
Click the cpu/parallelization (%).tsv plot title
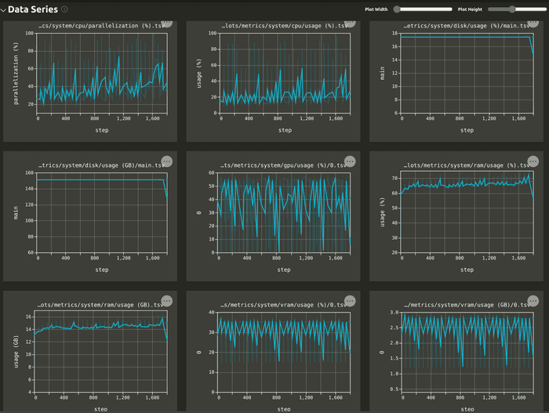click(x=102, y=26)
